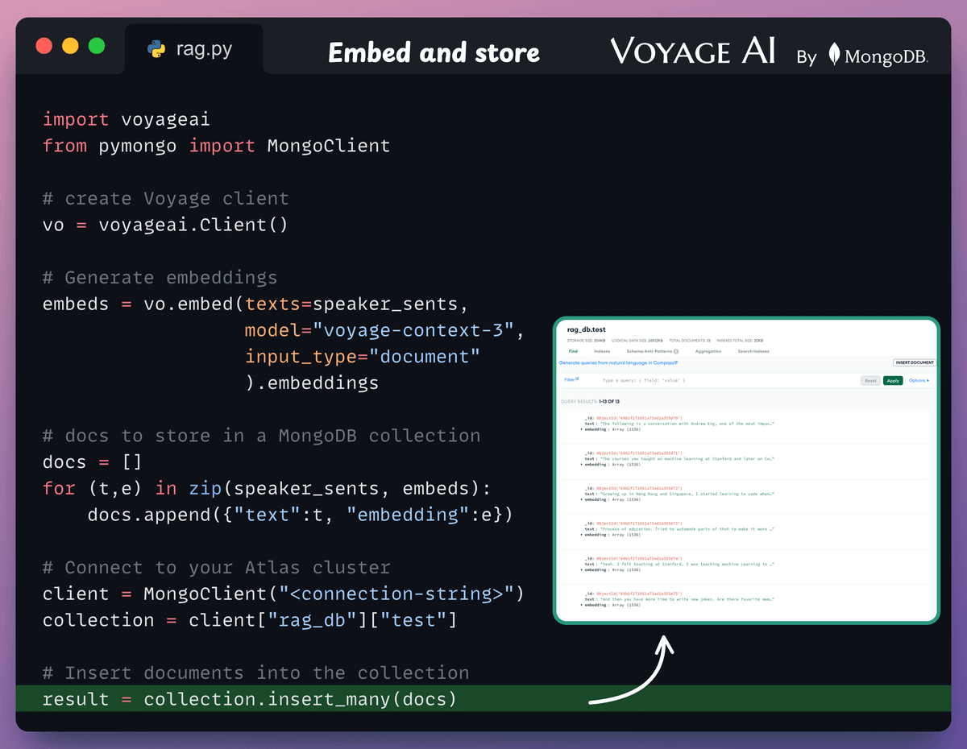Open Generate queries from natural language link

click(618, 363)
